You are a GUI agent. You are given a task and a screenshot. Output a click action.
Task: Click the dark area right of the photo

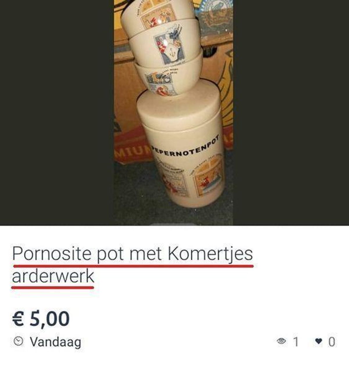[291, 113]
